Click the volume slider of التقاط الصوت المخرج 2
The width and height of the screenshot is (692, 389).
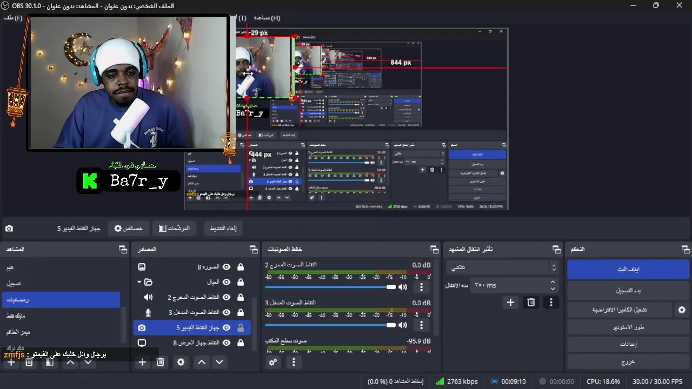click(x=330, y=287)
